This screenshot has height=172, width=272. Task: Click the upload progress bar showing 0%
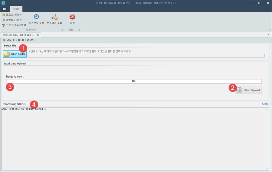(x=134, y=81)
